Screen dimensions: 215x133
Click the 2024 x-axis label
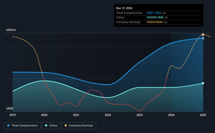[x=171, y=115]
